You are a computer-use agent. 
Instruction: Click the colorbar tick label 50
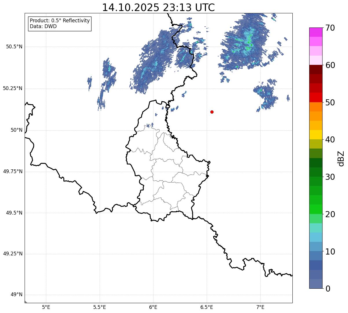pos(330,102)
